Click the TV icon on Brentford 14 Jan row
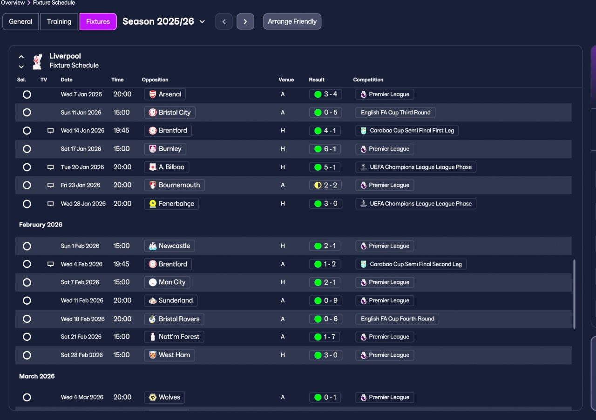 [51, 131]
